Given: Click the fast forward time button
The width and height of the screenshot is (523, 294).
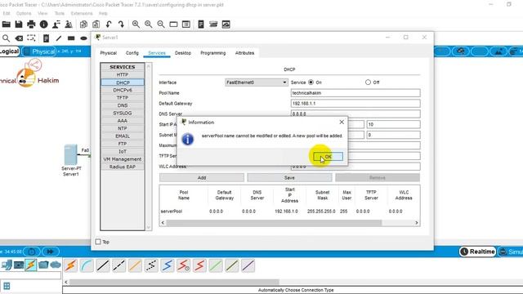Looking at the screenshot, I should tap(51, 252).
